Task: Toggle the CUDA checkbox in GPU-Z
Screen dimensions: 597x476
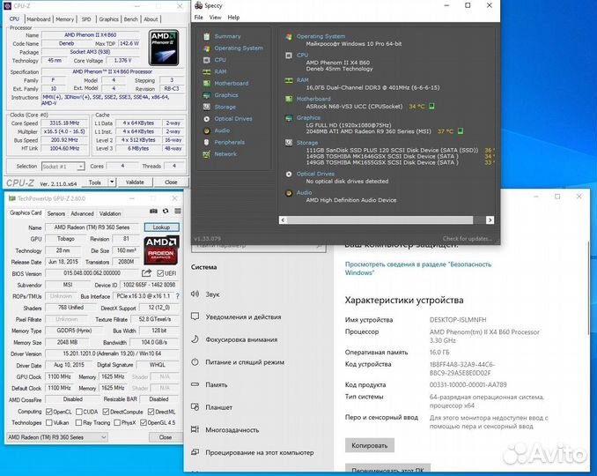Action: (x=79, y=412)
